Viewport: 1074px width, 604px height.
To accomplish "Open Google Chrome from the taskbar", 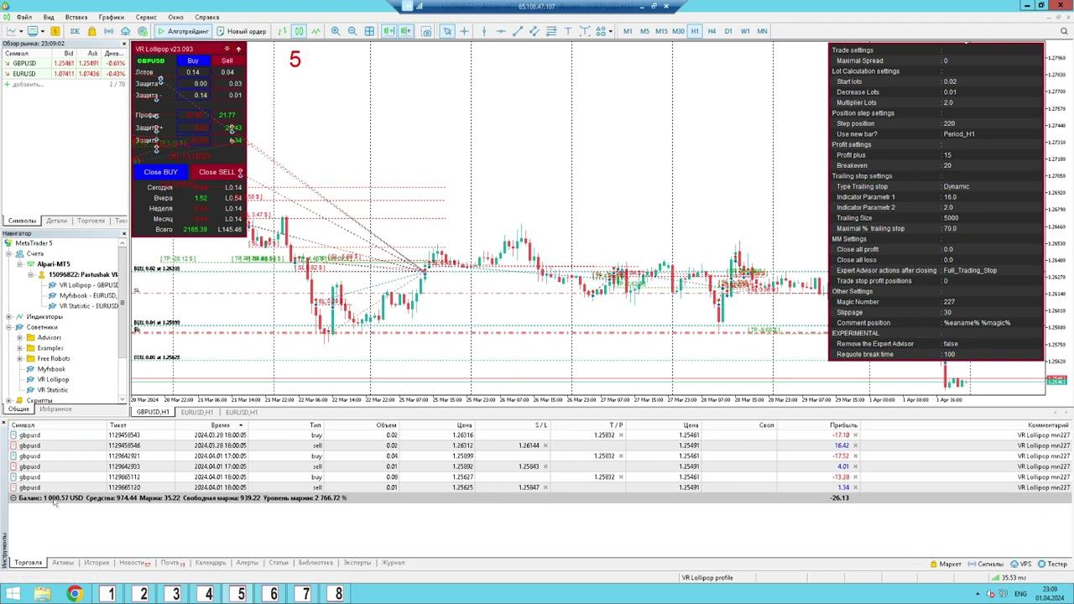I will pyautogui.click(x=75, y=594).
